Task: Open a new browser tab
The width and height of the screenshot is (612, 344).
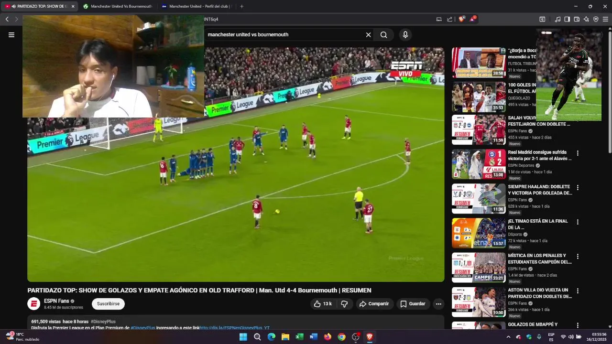Action: tap(241, 6)
